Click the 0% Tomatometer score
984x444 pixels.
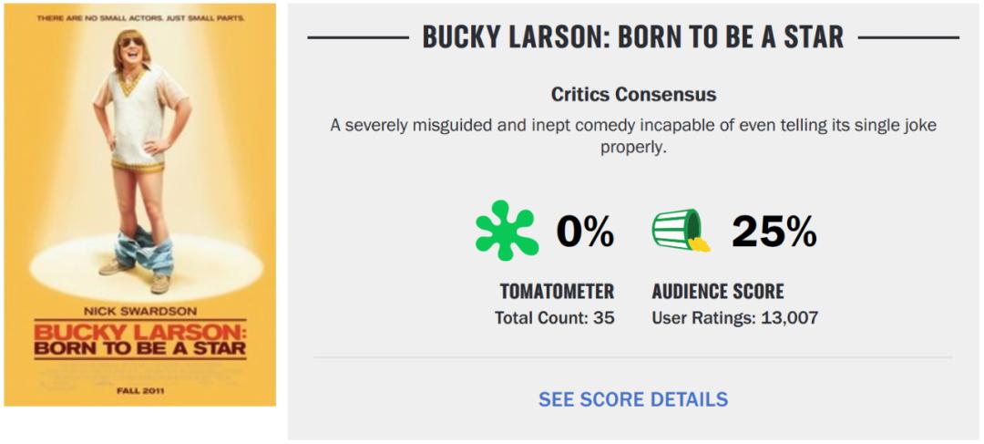585,232
